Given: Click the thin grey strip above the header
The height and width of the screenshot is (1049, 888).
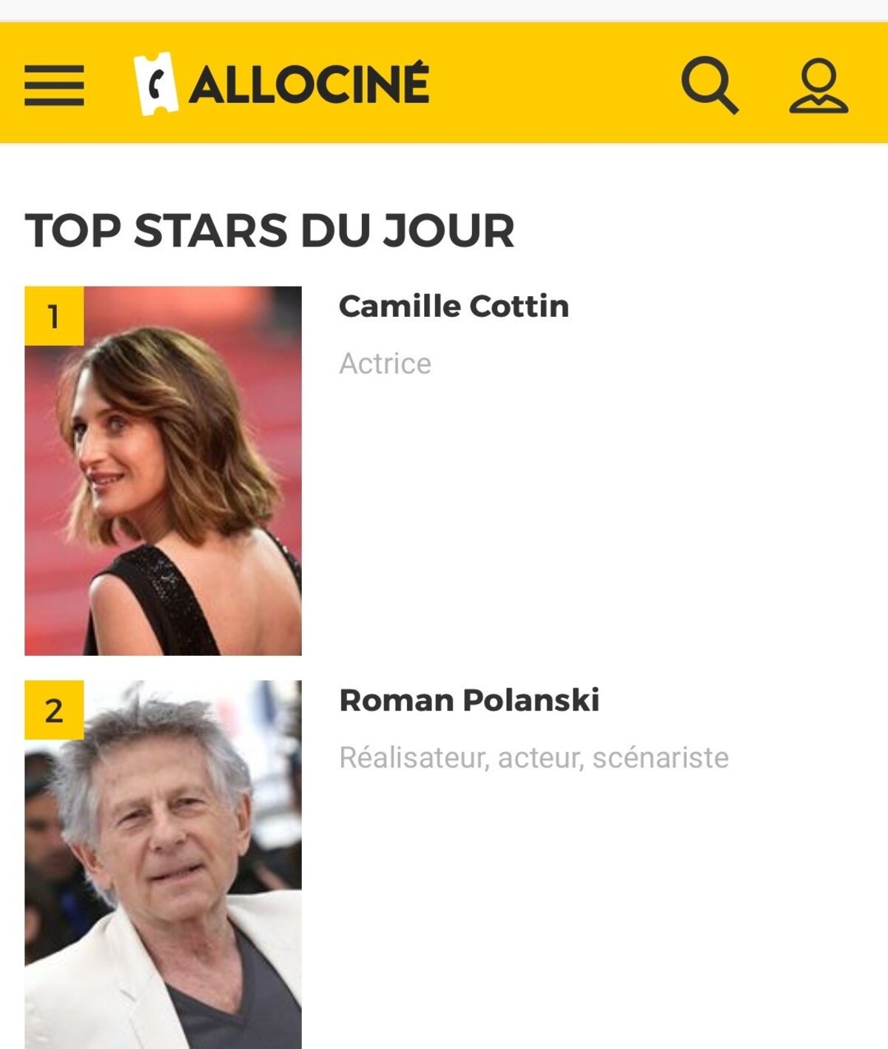Looking at the screenshot, I should [444, 10].
